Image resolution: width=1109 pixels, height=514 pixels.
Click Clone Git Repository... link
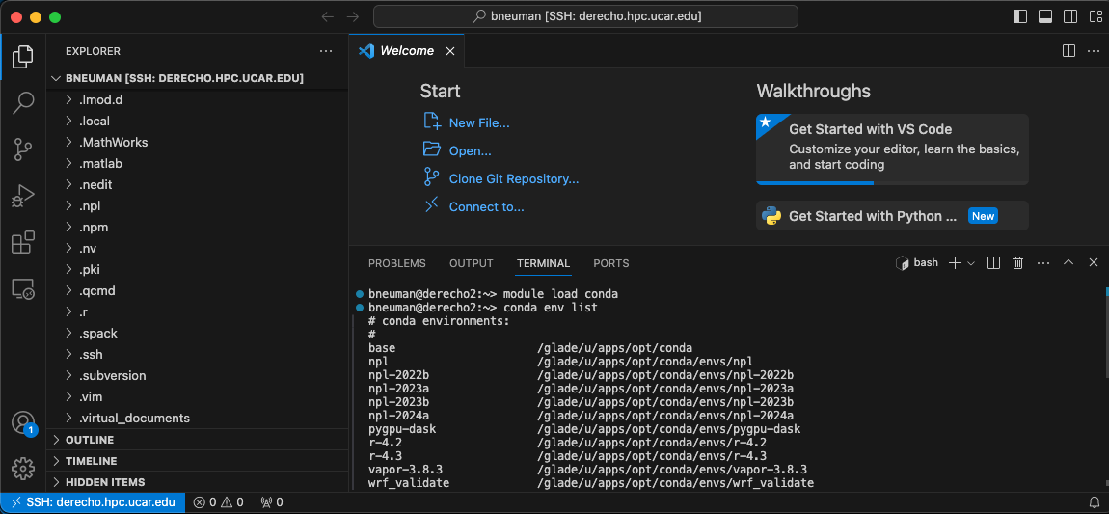513,178
